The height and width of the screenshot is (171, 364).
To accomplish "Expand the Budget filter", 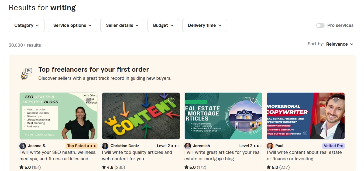I will 163,26.
